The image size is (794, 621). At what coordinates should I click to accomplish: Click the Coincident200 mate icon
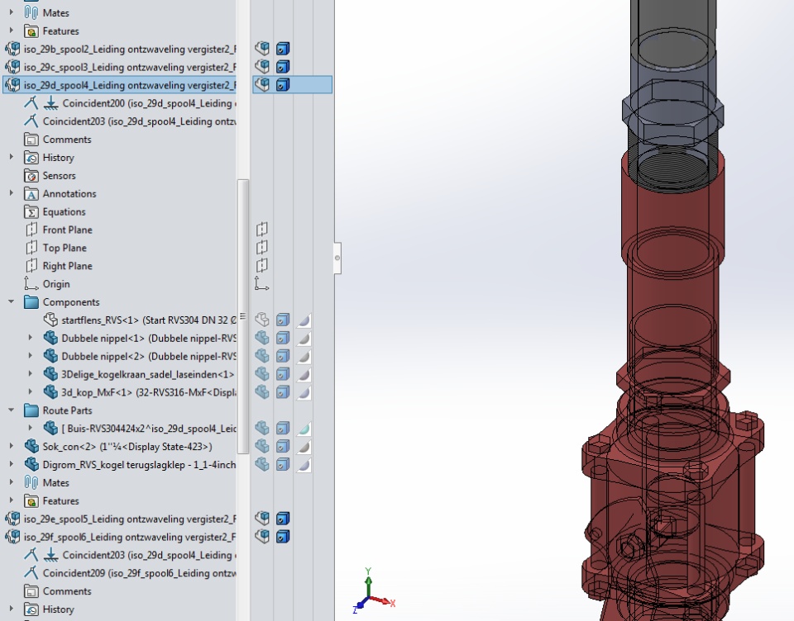pyautogui.click(x=31, y=103)
